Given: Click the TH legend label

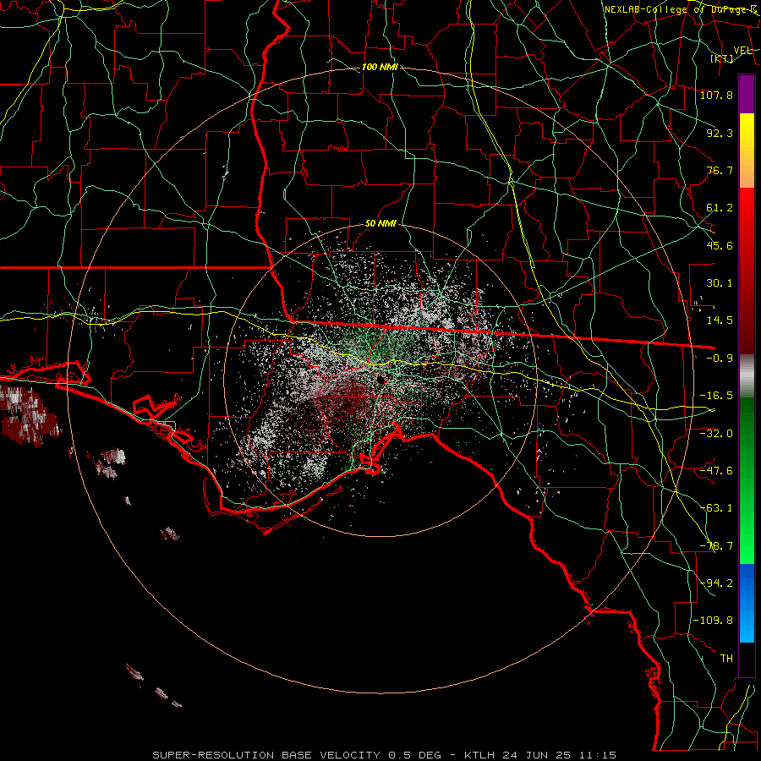Looking at the screenshot, I should [x=726, y=659].
